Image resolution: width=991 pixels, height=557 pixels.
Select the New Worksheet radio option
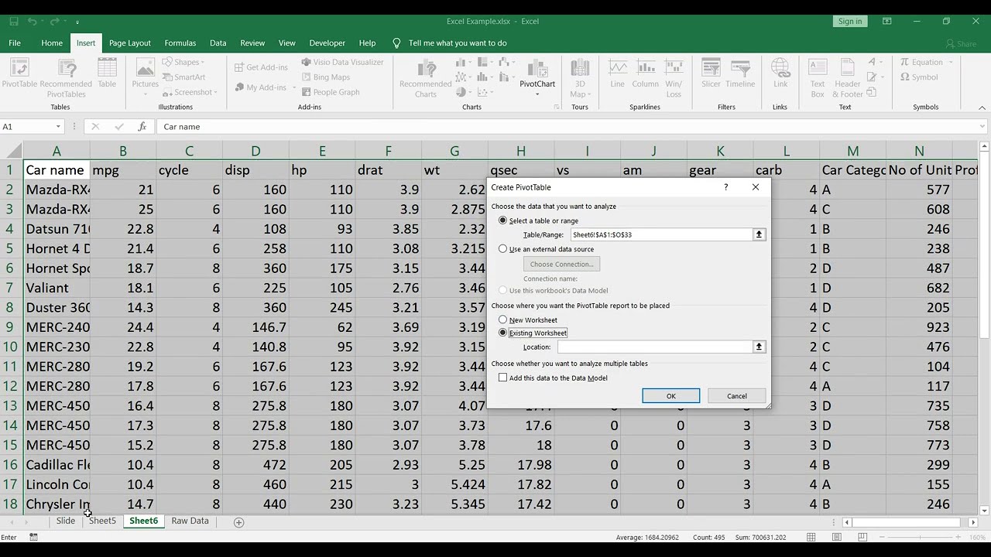coord(502,320)
